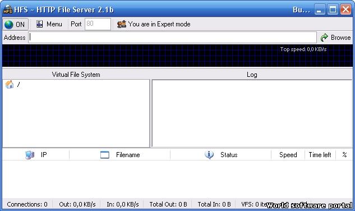Click the Top speed graph area
355x211 pixels.
click(177, 56)
